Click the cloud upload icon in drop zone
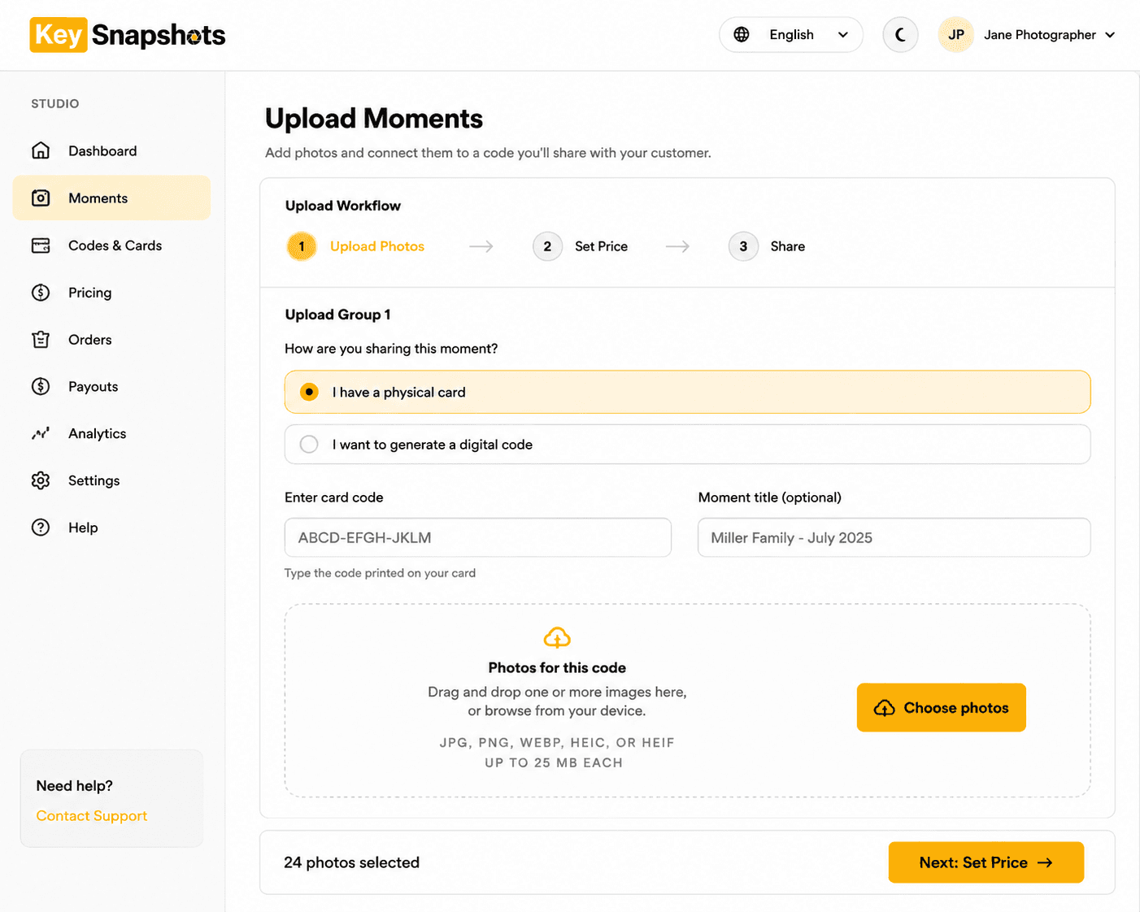 point(557,638)
